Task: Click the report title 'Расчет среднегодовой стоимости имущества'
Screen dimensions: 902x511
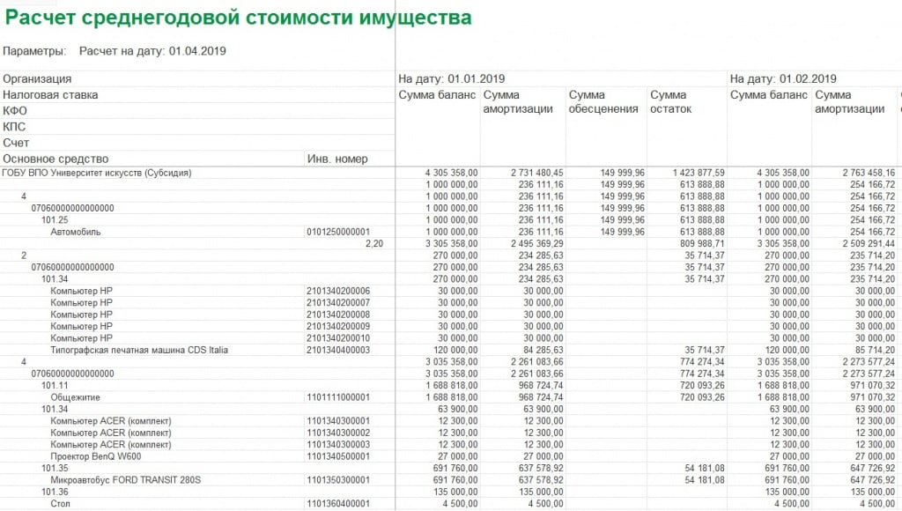Action: [238, 18]
